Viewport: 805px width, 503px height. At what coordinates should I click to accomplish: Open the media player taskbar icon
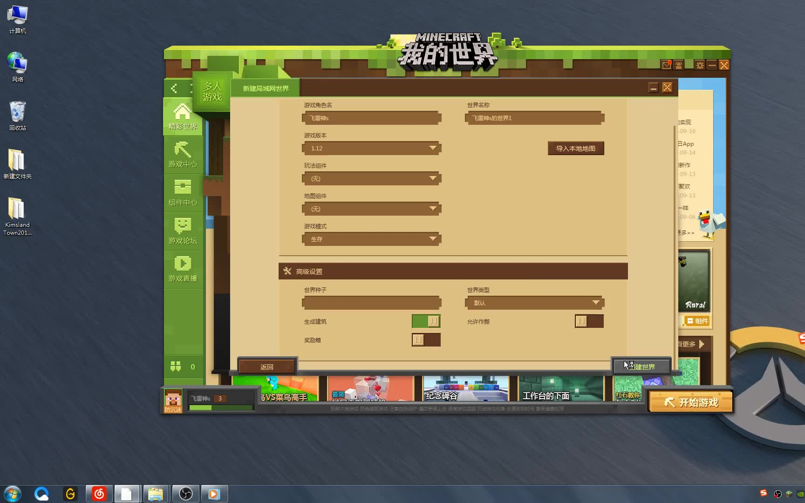point(214,494)
